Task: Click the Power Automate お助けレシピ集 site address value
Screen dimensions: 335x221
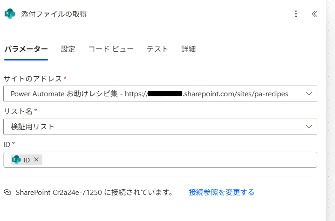Action: [150, 94]
